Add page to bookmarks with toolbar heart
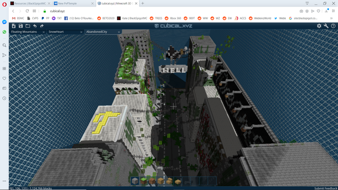338x190 pixels. (x=318, y=11)
